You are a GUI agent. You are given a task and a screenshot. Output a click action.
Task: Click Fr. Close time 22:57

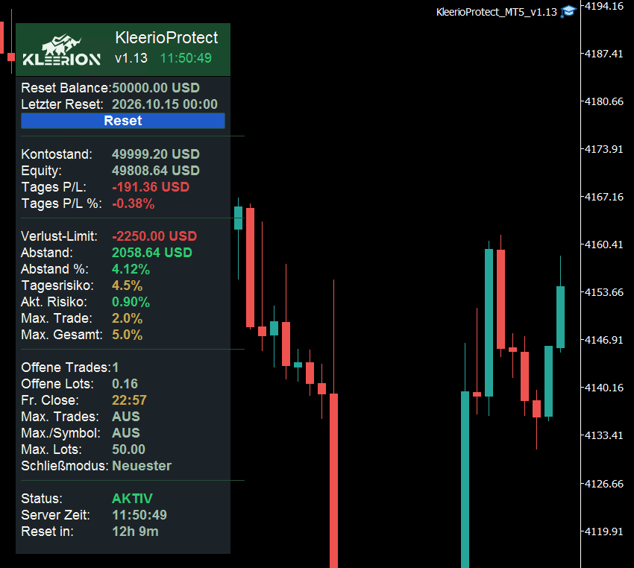pyautogui.click(x=129, y=400)
